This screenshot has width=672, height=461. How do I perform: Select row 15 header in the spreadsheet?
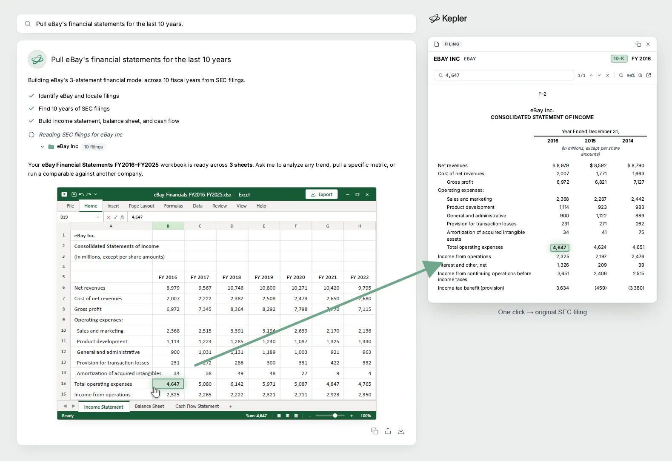point(63,384)
